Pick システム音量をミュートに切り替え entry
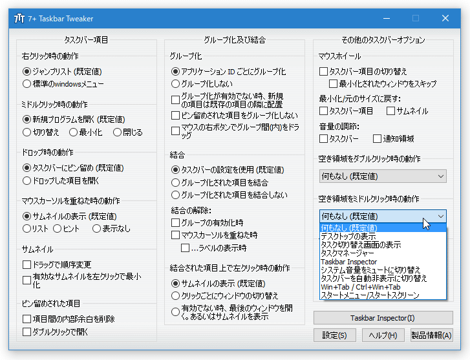470x360 pixels. pyautogui.click(x=383, y=270)
